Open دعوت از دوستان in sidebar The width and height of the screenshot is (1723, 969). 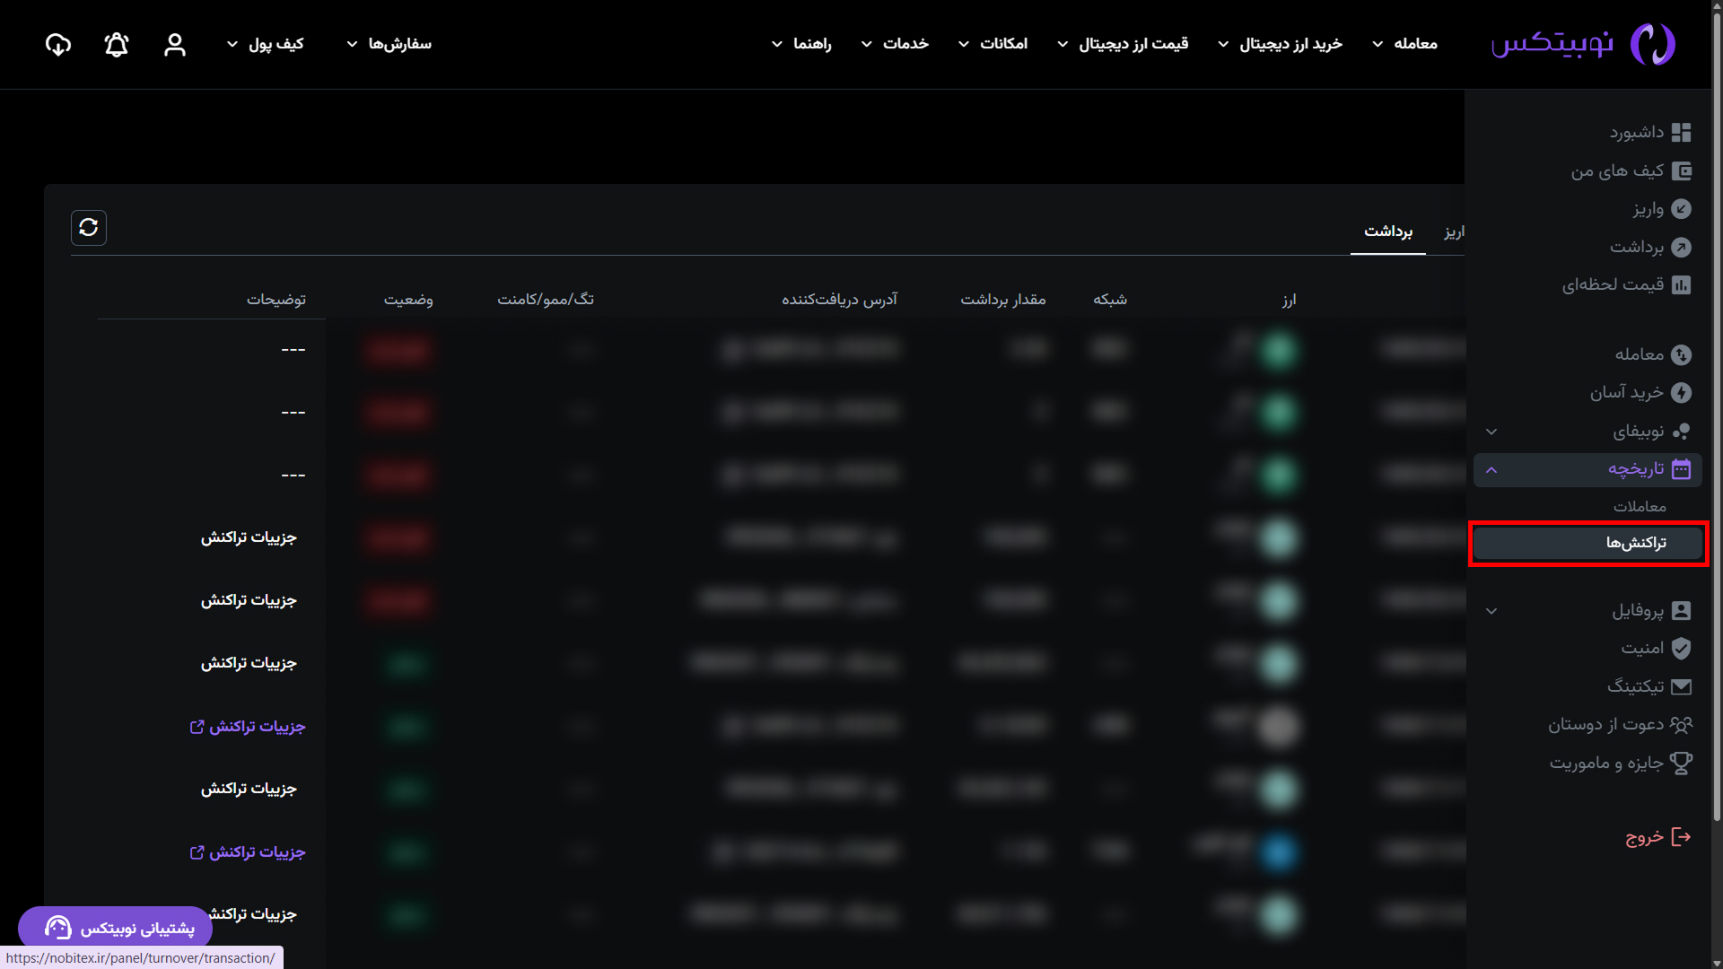(1606, 725)
